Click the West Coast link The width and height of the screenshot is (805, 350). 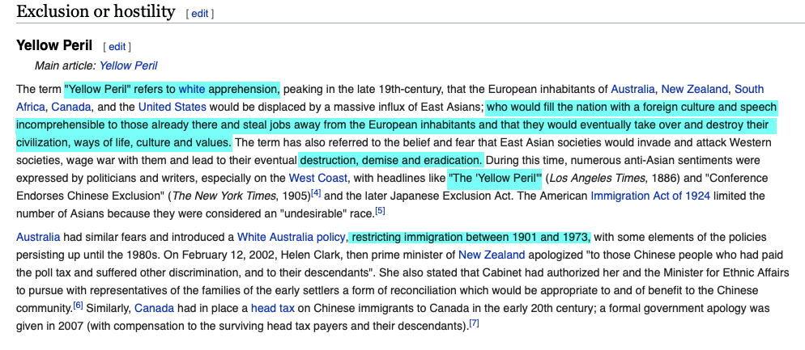tap(318, 178)
